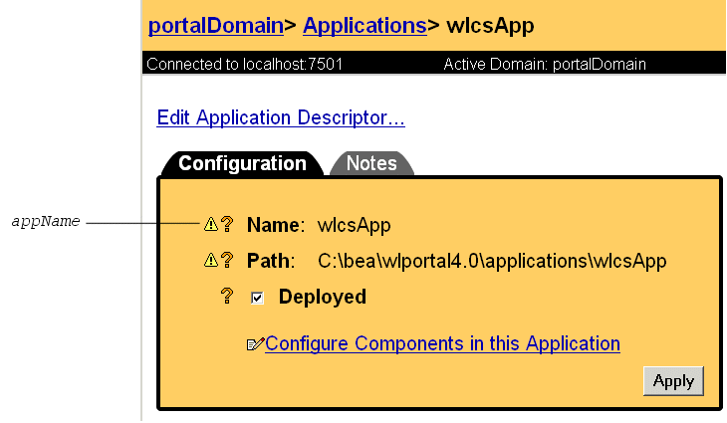Image resolution: width=727 pixels, height=423 pixels.
Task: Click the Active Domain: portalDomain status text
Action: 545,64
